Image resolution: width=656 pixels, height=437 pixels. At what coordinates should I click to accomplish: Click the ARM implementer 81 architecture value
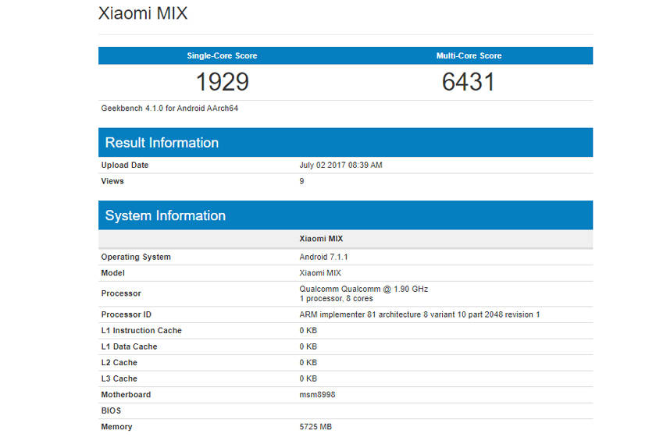point(419,314)
